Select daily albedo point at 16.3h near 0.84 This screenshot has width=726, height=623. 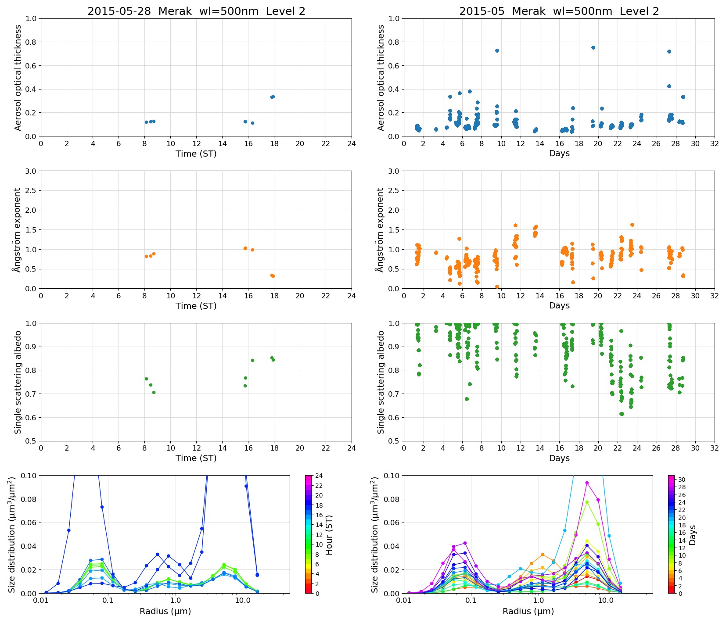(252, 360)
